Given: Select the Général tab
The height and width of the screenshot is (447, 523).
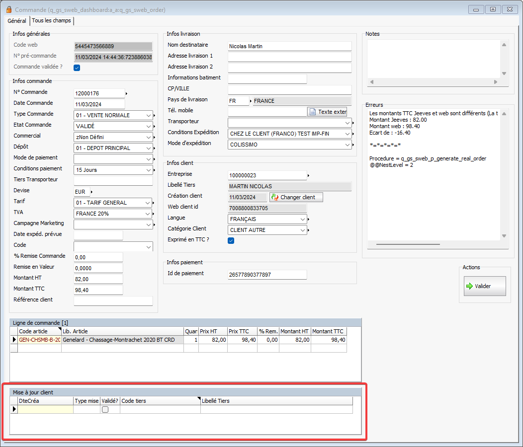Looking at the screenshot, I should tap(17, 21).
